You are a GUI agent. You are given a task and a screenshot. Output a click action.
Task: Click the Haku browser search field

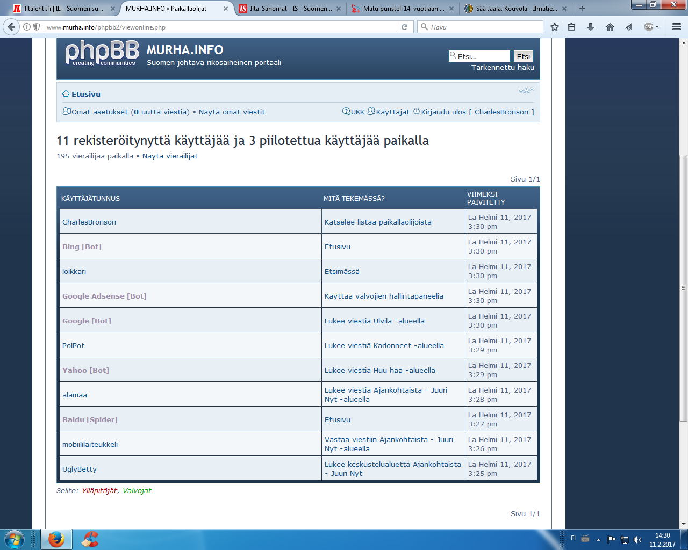click(481, 27)
